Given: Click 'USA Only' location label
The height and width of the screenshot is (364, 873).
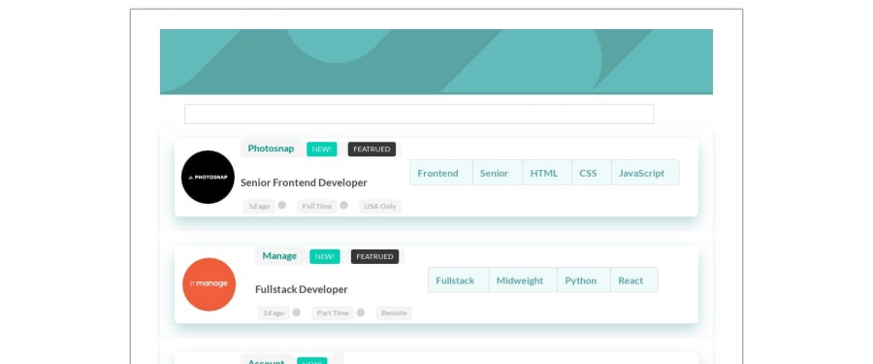Looking at the screenshot, I should click(379, 206).
